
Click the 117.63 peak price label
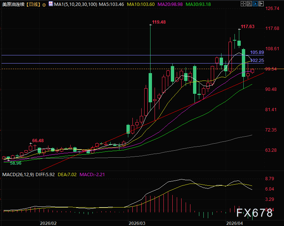pyautogui.click(x=248, y=27)
